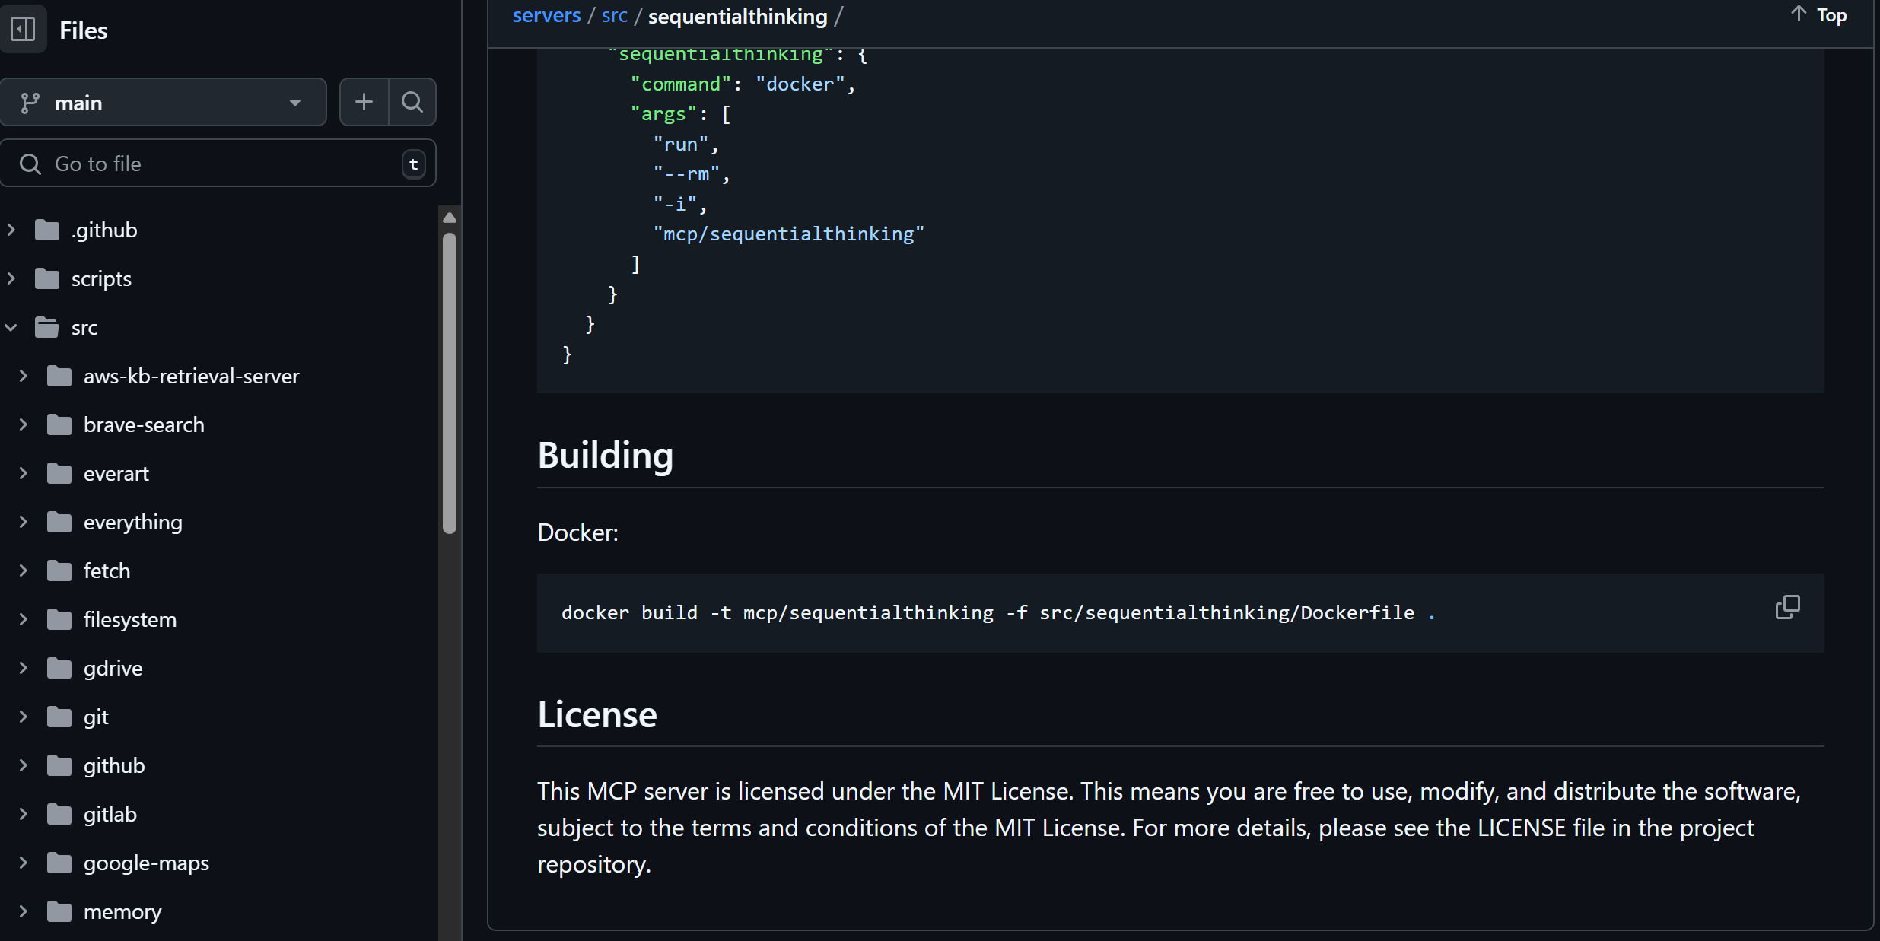Open the search in repository button
Viewport: 1880px width, 941px height.
point(412,102)
